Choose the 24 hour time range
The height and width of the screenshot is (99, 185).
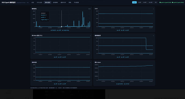click(x=150, y=2)
